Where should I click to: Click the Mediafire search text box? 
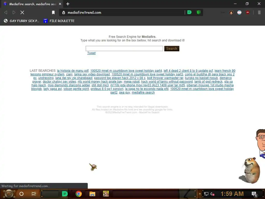(124, 48)
